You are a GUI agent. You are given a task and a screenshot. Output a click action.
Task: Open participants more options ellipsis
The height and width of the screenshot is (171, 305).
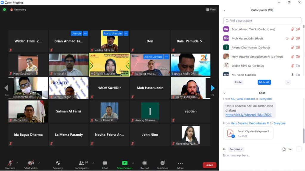(x=288, y=82)
